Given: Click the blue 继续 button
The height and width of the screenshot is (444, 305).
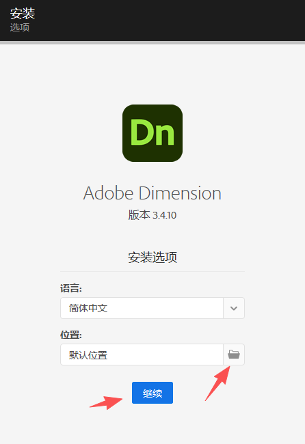Looking at the screenshot, I should coord(152,393).
